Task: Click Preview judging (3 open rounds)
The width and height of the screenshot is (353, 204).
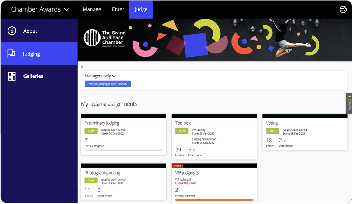Action: click(x=108, y=83)
